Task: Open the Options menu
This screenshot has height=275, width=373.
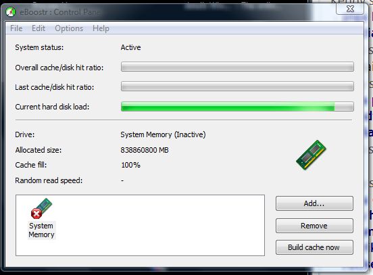Action: [69, 28]
